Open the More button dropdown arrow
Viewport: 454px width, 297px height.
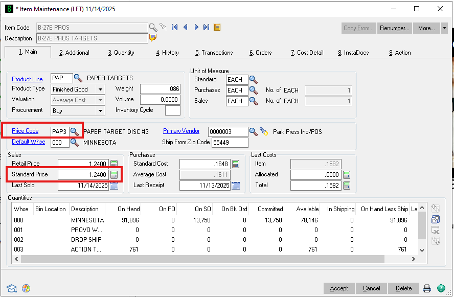(x=444, y=28)
